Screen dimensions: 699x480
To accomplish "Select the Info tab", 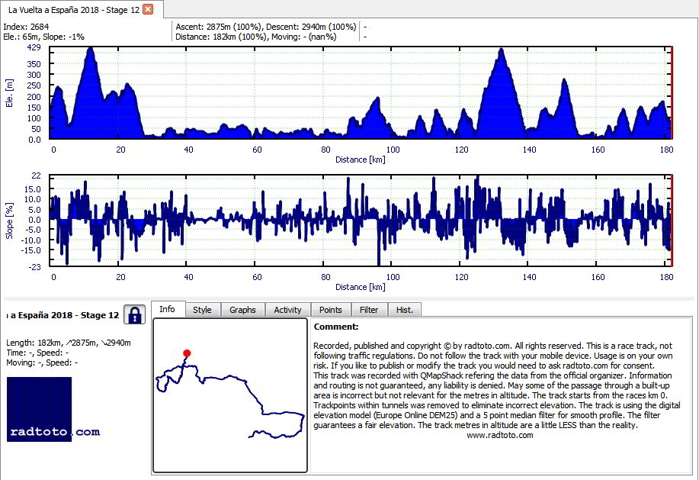I will point(167,309).
